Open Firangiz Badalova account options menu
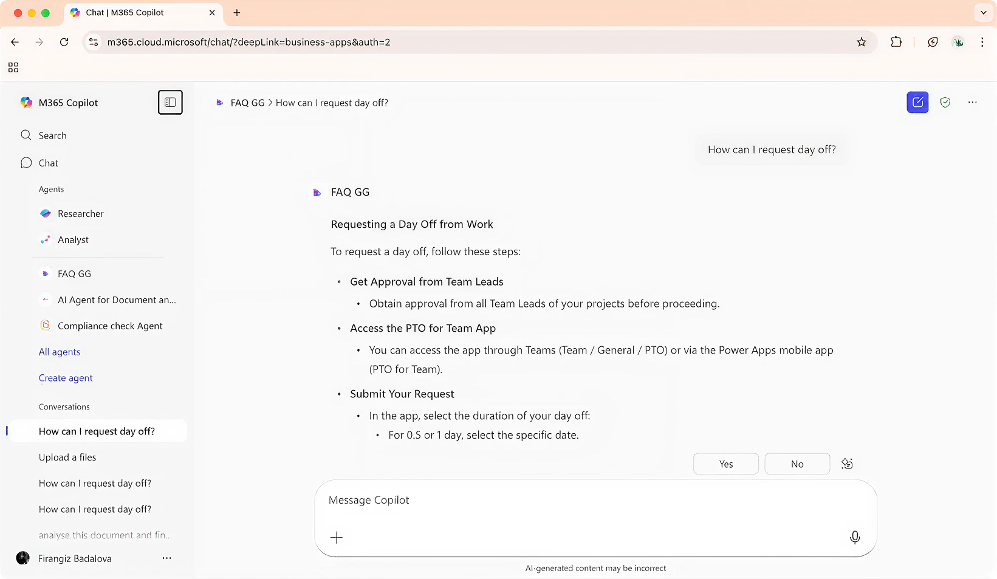This screenshot has width=997, height=579. tap(166, 558)
